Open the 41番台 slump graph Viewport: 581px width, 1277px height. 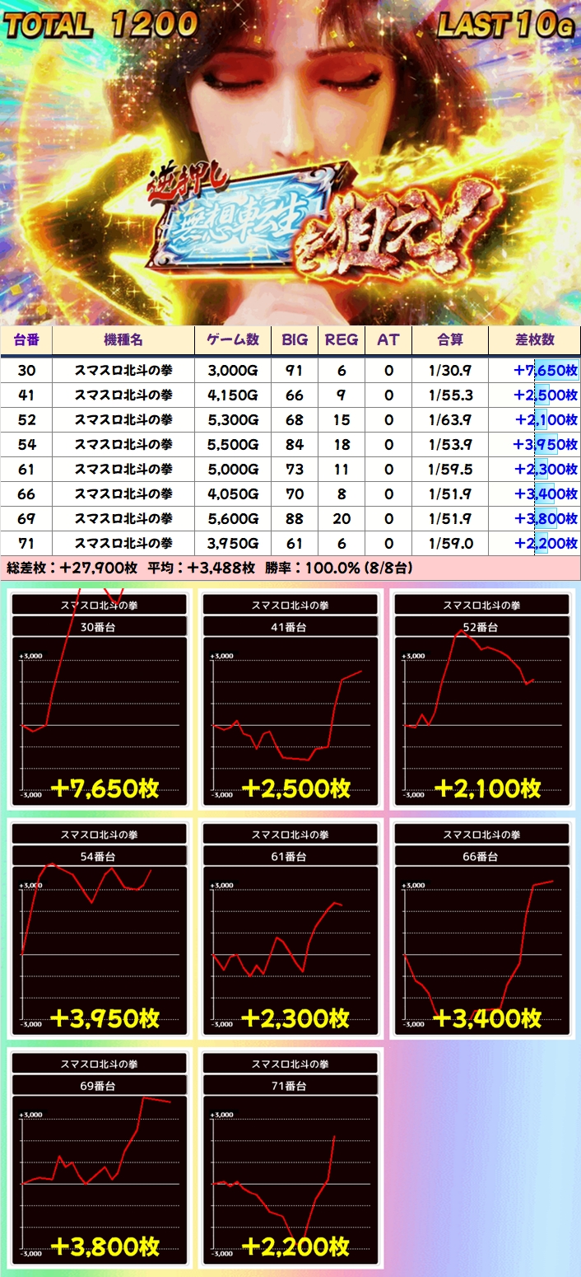290,700
